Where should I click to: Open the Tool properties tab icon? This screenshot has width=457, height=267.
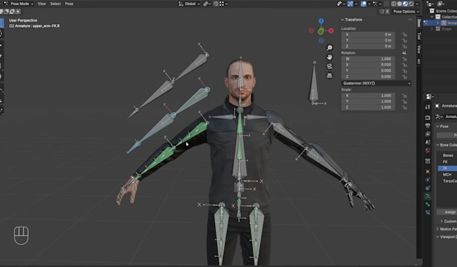click(427, 107)
